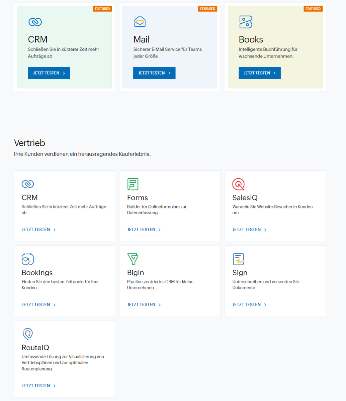Click the Mail envelope icon in featured card

coord(140,22)
